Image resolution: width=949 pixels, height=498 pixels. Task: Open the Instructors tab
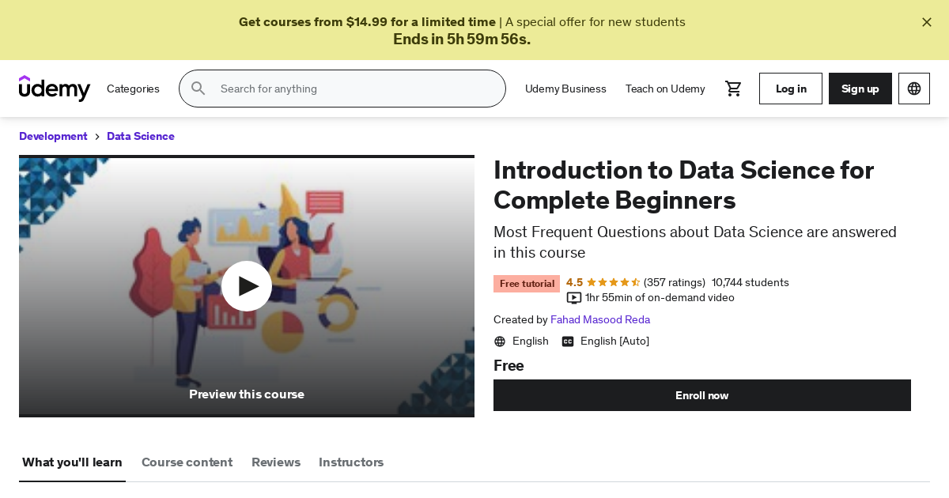pyautogui.click(x=351, y=462)
